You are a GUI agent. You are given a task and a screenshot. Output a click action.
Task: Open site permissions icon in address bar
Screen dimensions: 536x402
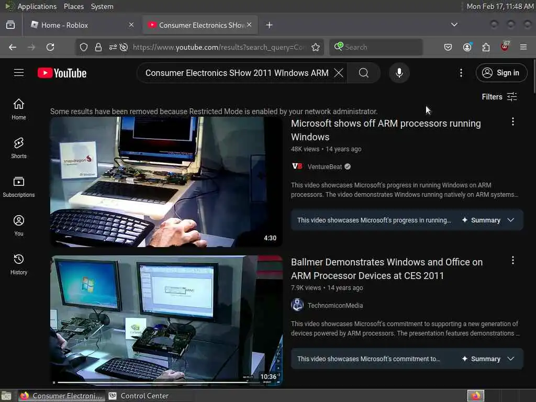point(113,47)
